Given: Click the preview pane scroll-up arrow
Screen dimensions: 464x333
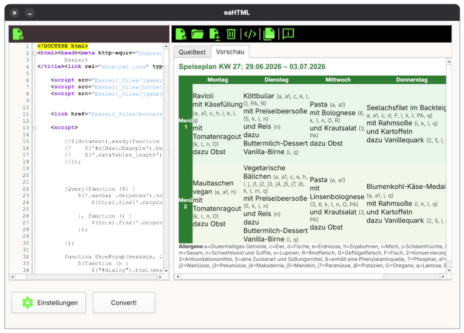Looking at the screenshot, I should click(449, 61).
